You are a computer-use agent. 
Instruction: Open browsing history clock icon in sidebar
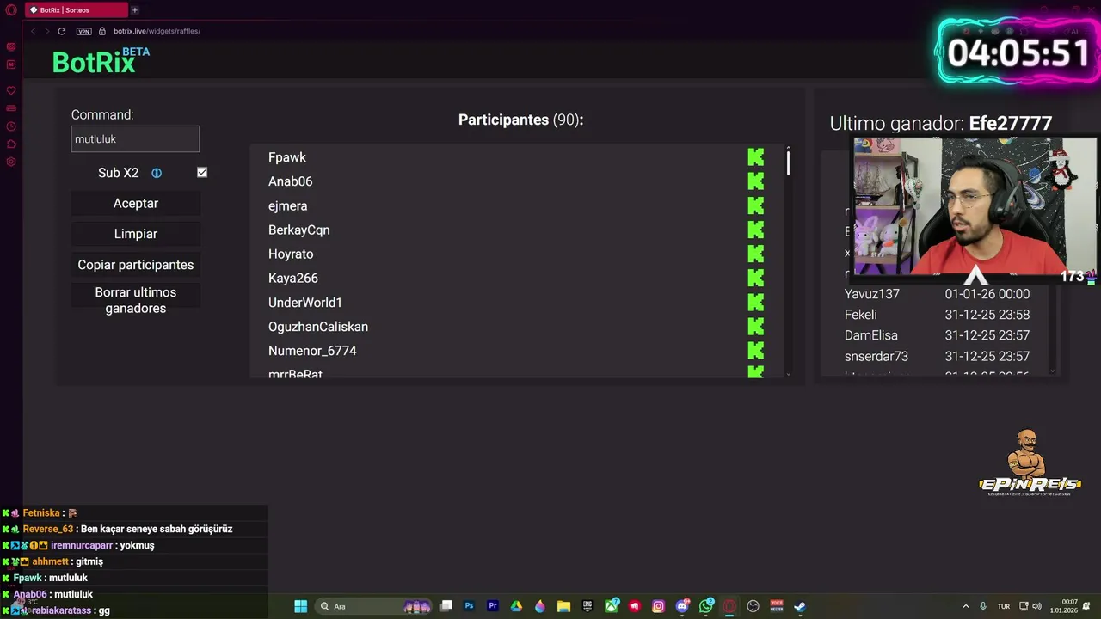click(x=11, y=126)
